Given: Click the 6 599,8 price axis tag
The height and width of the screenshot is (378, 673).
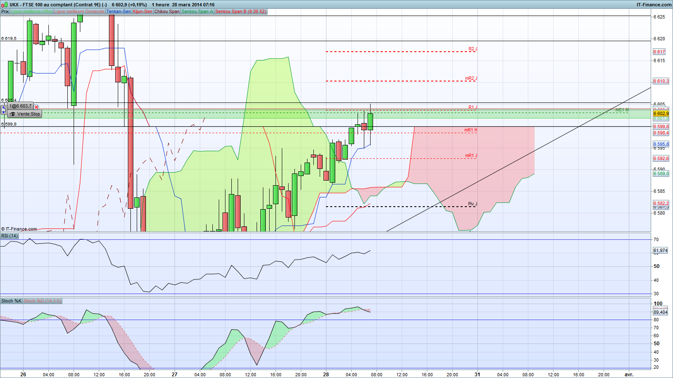Looking at the screenshot, I should (661, 126).
